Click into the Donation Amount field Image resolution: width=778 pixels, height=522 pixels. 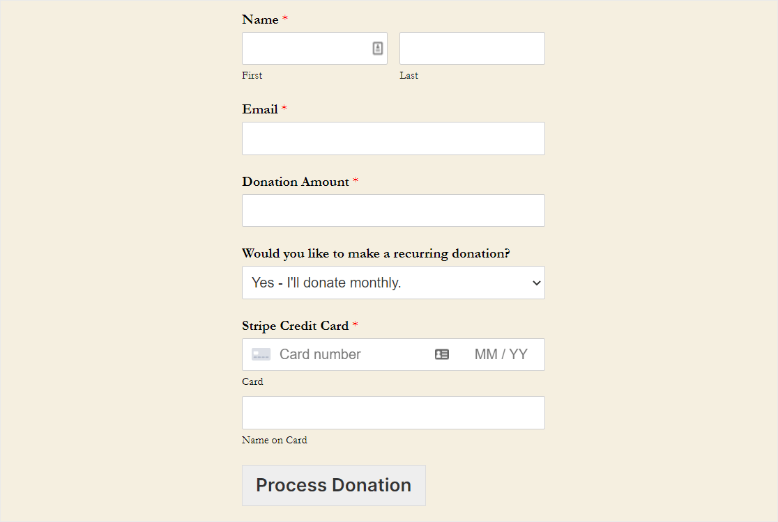click(393, 210)
